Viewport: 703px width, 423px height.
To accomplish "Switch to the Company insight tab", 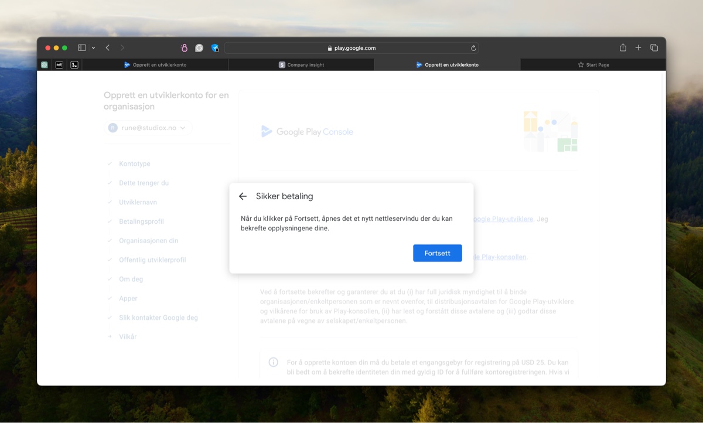I will (x=301, y=65).
